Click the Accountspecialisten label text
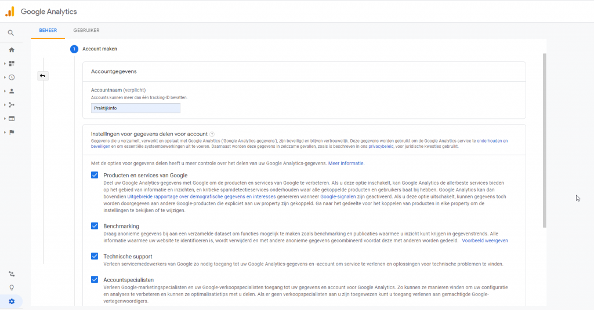 128,280
